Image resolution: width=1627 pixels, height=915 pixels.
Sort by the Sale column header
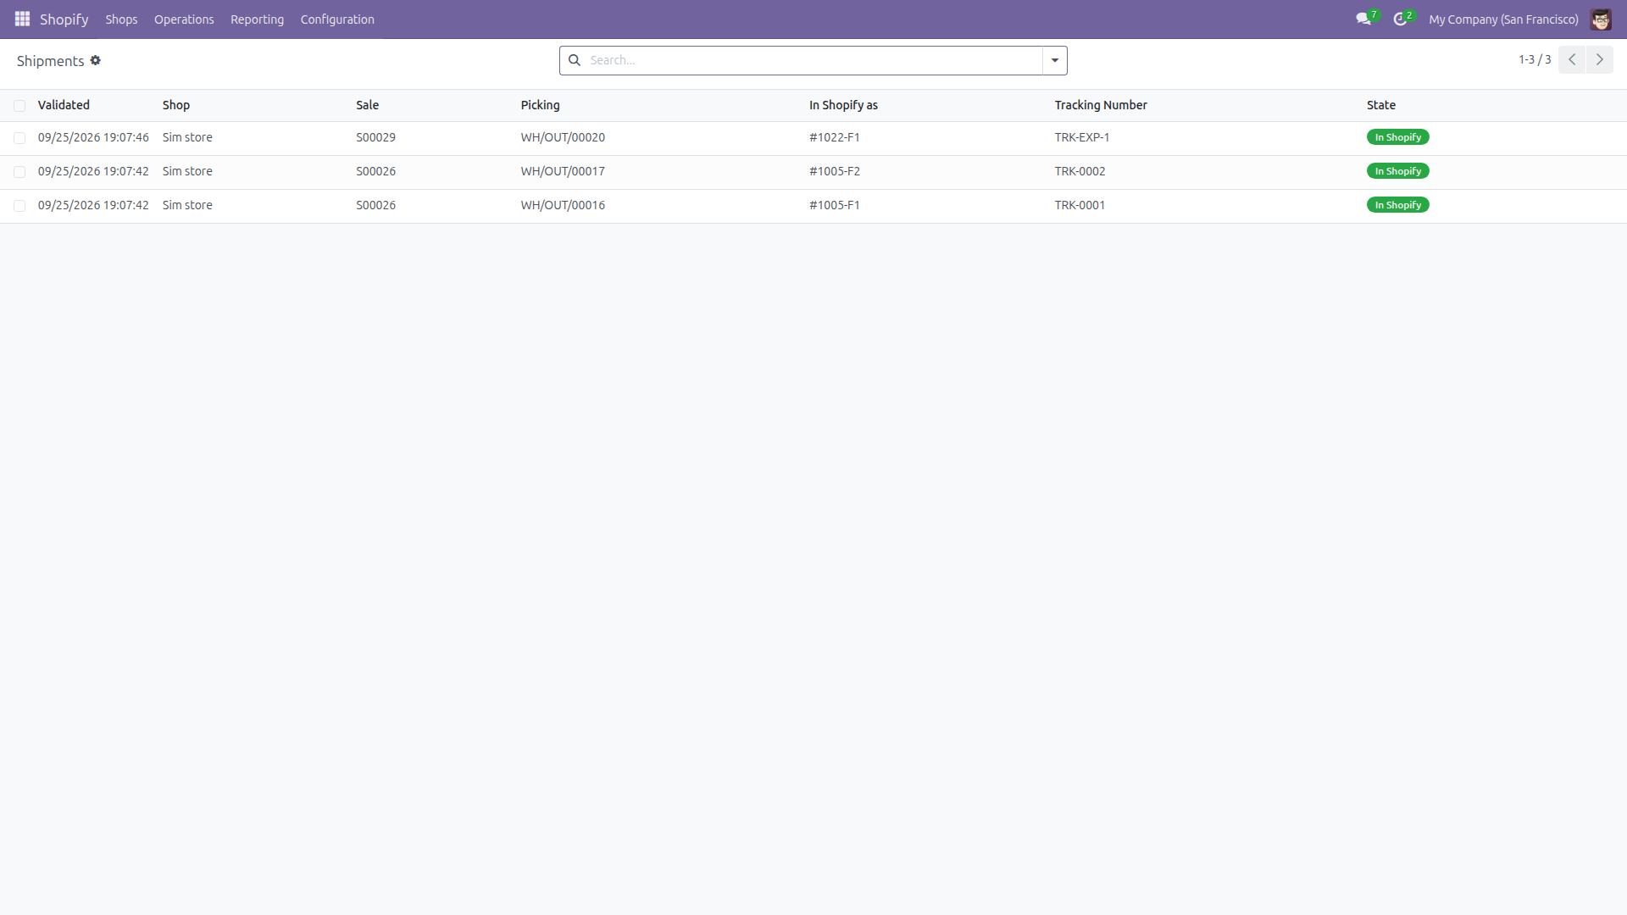[x=367, y=105]
